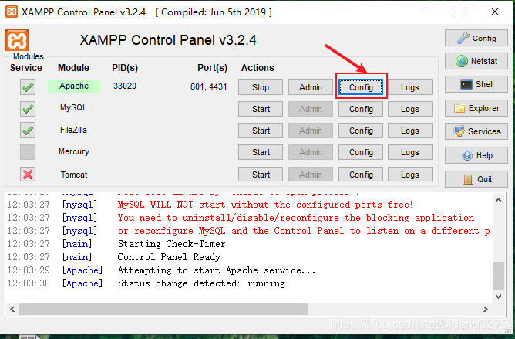Click the large orange XAMPP logo
The image size is (515, 339).
point(17,40)
